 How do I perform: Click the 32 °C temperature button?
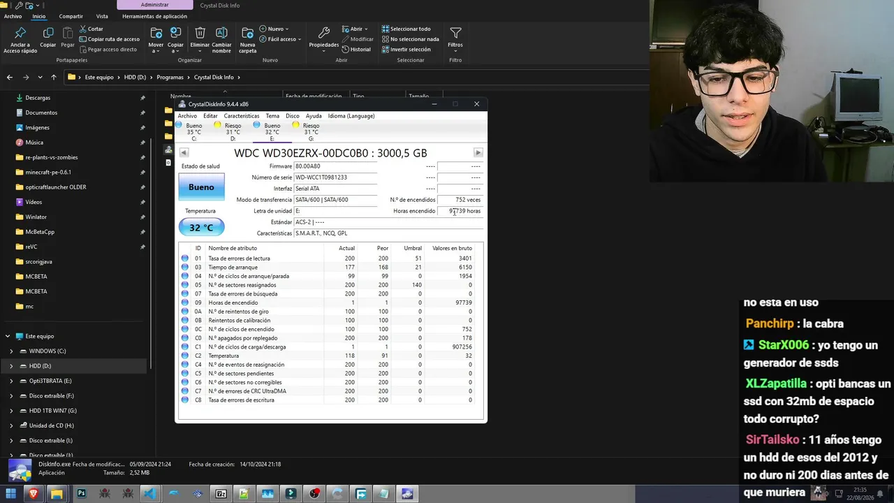point(201,227)
